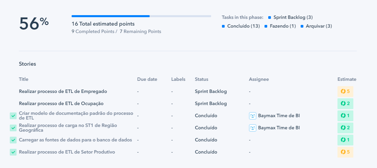
Task: Click estimate badge for Carregar as fontes story
Action: (345, 140)
